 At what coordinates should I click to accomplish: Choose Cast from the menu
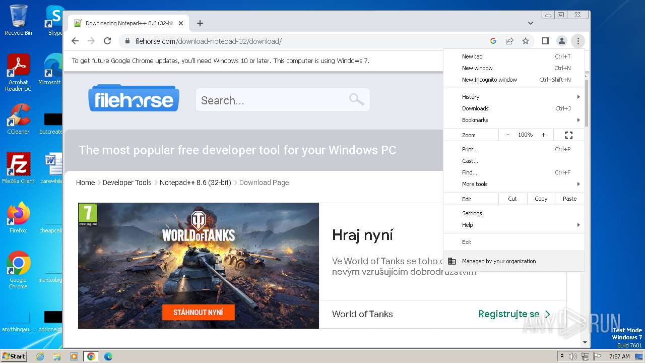(x=514, y=161)
